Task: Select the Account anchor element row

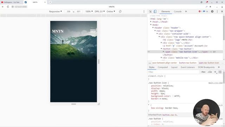Action: (185, 46)
